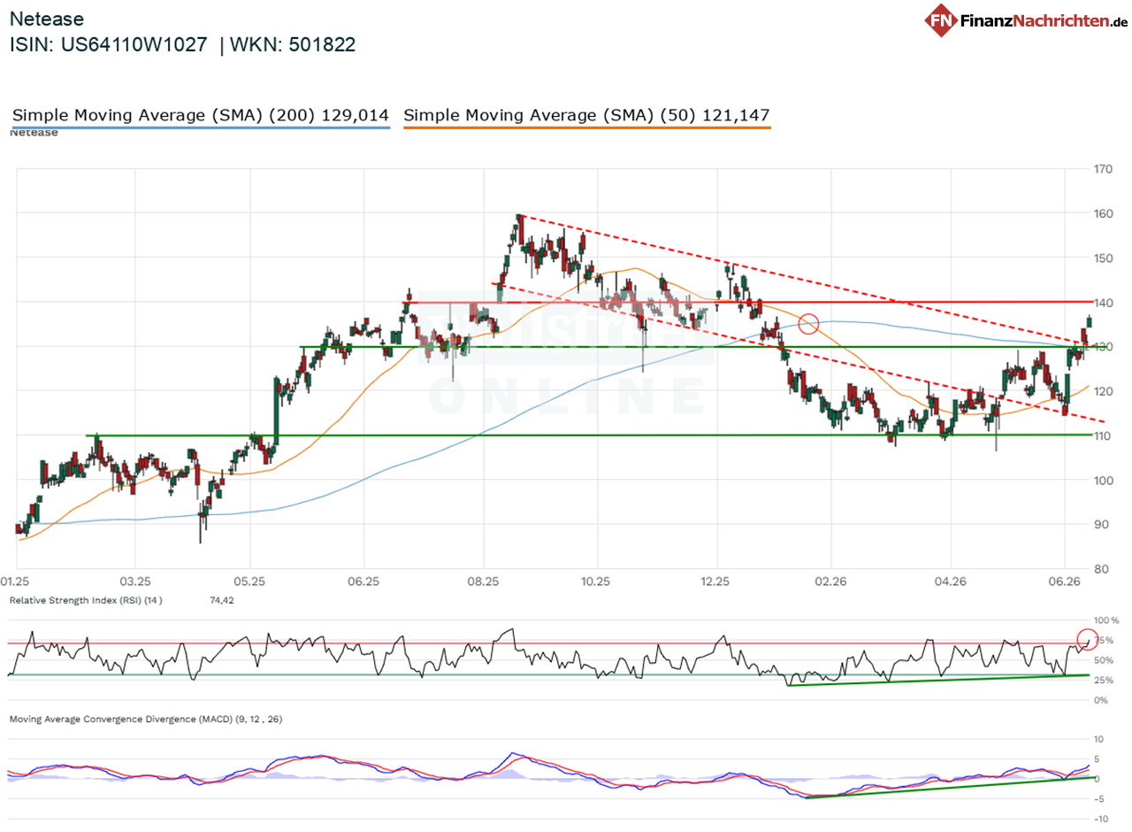Click the 150 price axis label
The width and height of the screenshot is (1132, 832).
pyautogui.click(x=1103, y=258)
